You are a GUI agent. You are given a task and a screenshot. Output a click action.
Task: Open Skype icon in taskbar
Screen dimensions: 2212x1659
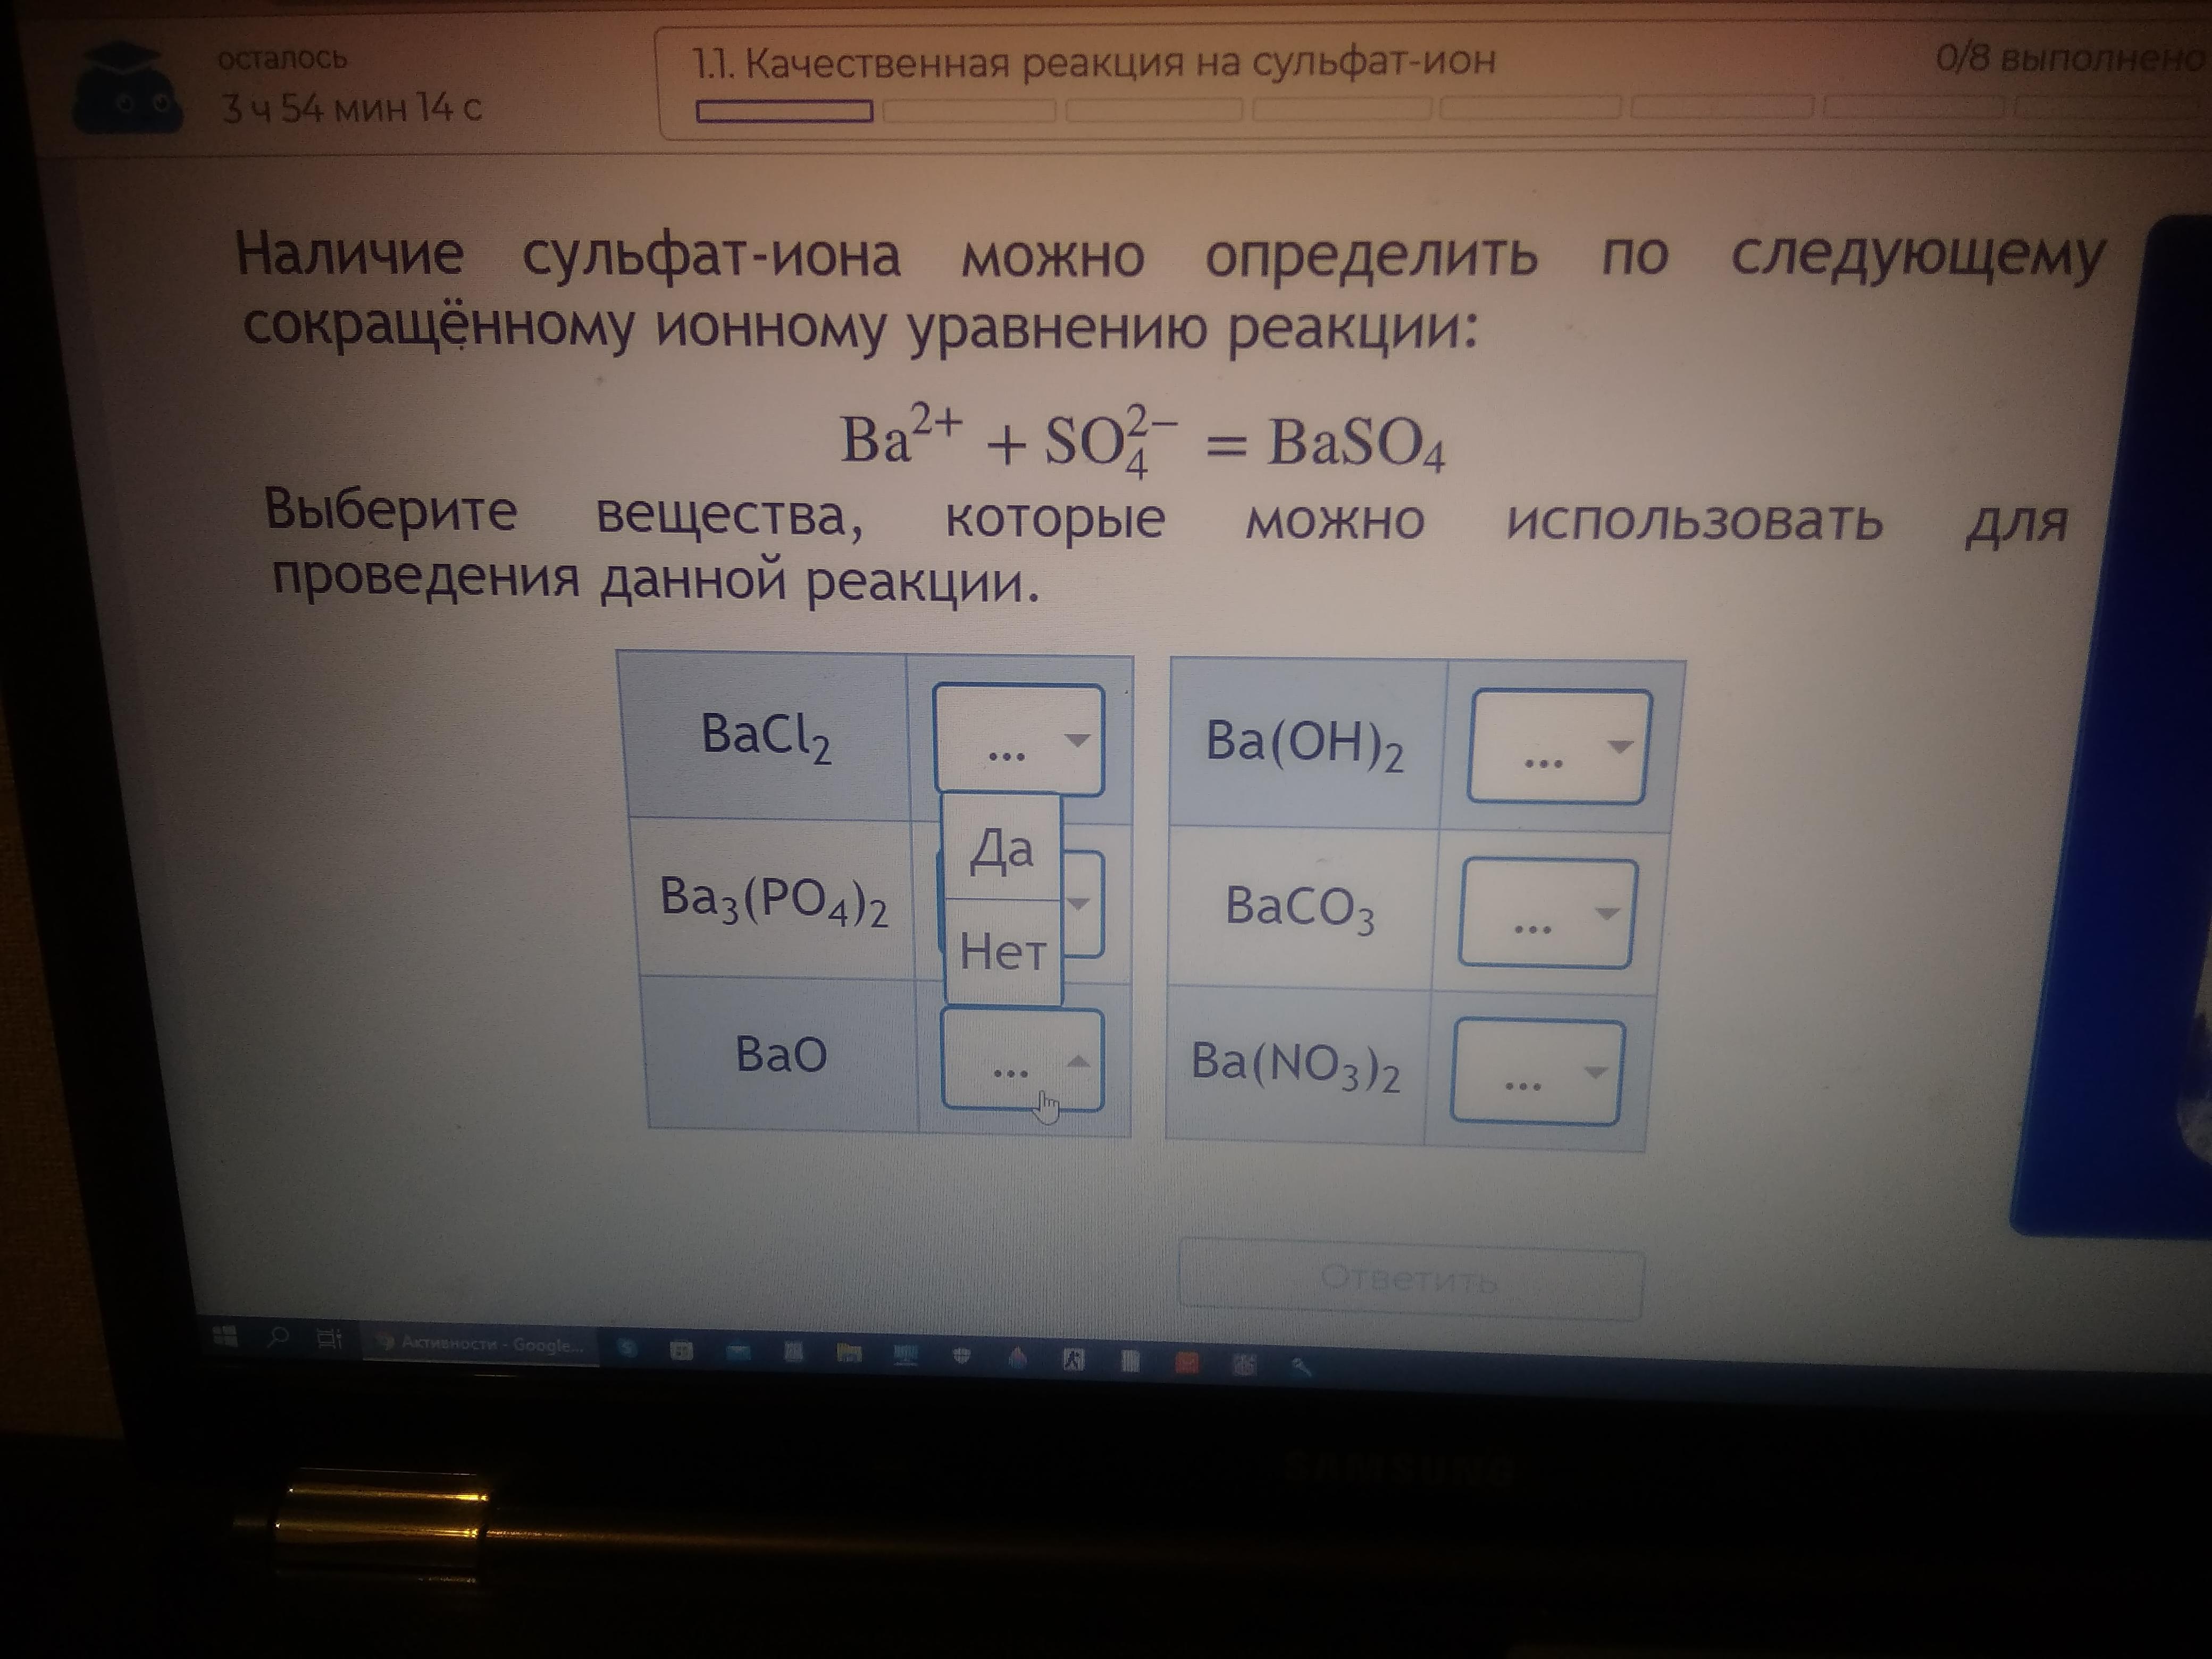[628, 1348]
